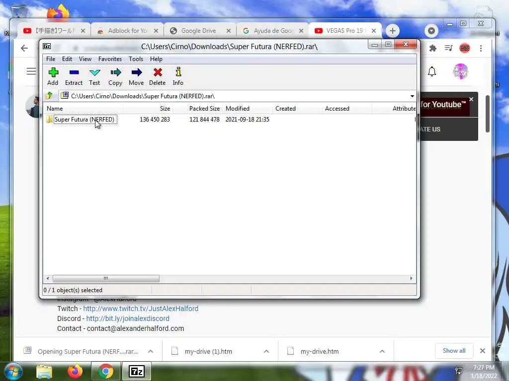Open the Chrome tab search dropdown
Screen dimensions: 509x381
point(431,31)
